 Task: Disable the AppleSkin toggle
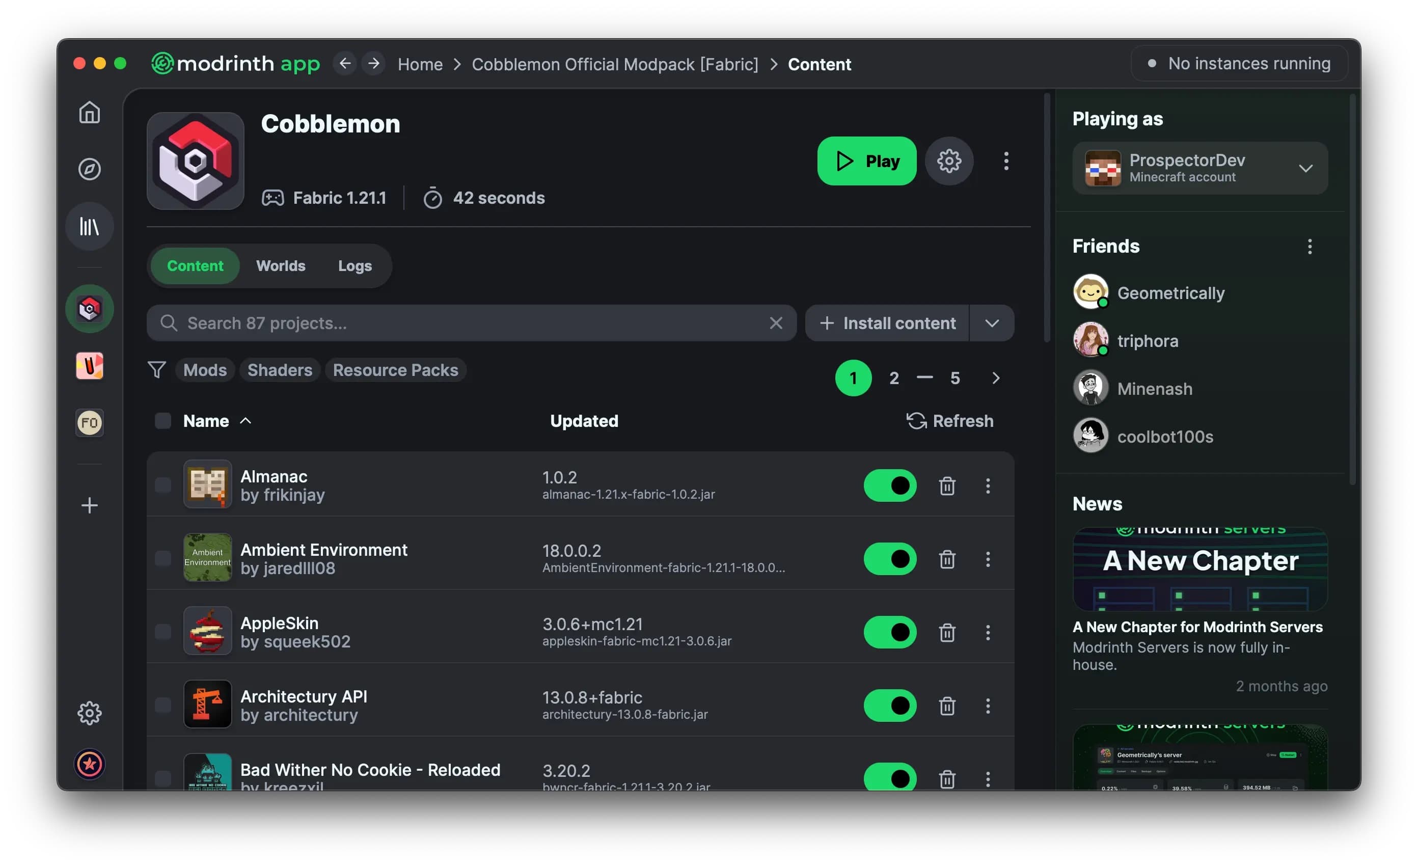coord(890,633)
